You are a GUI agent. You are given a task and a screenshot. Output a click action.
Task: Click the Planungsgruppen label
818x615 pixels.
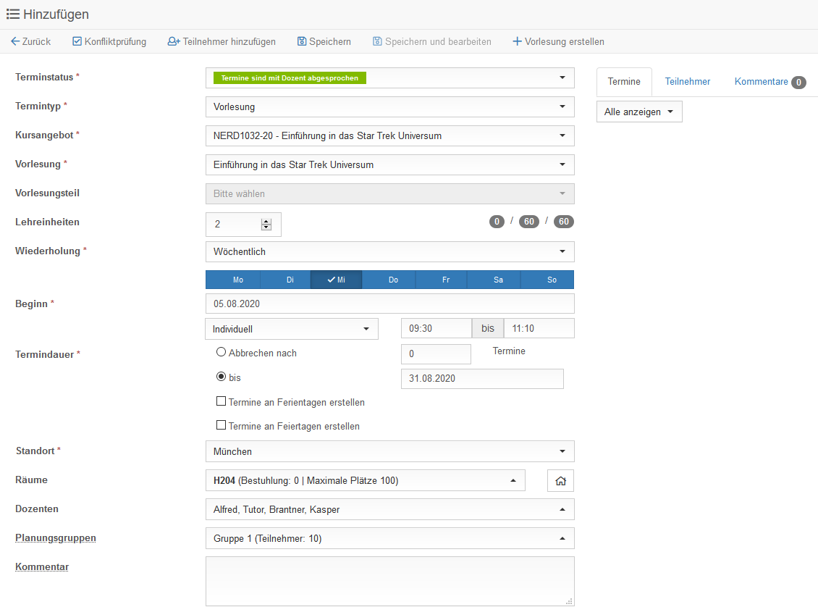tap(55, 537)
